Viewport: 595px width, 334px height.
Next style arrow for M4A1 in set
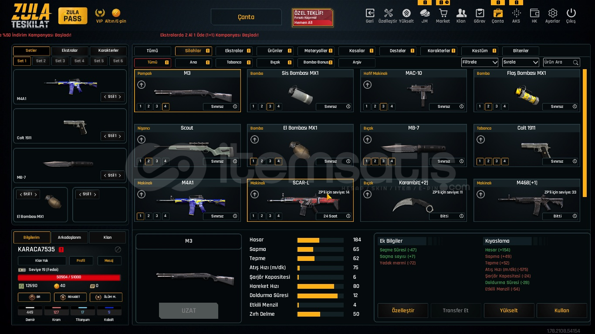(120, 97)
